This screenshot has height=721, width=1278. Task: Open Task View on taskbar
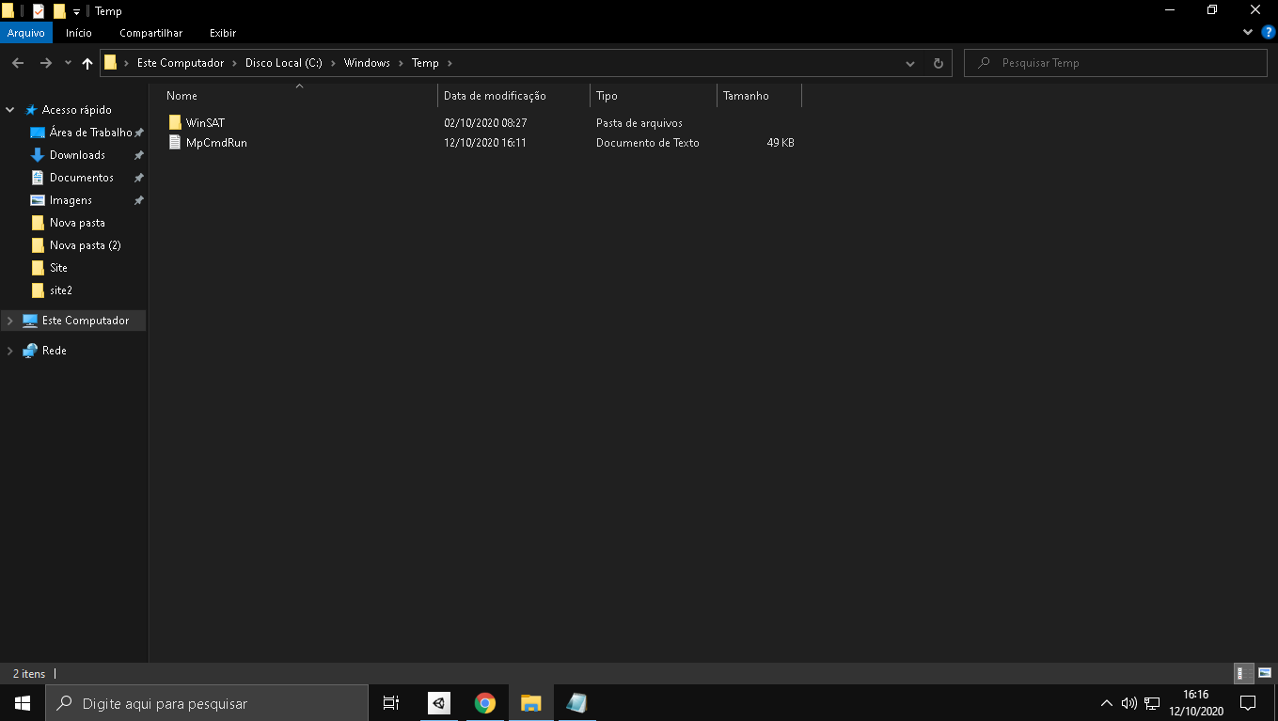[x=391, y=702]
